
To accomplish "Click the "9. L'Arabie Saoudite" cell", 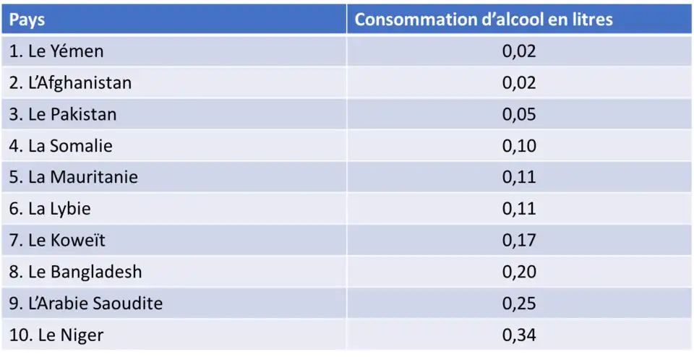I will click(86, 304).
